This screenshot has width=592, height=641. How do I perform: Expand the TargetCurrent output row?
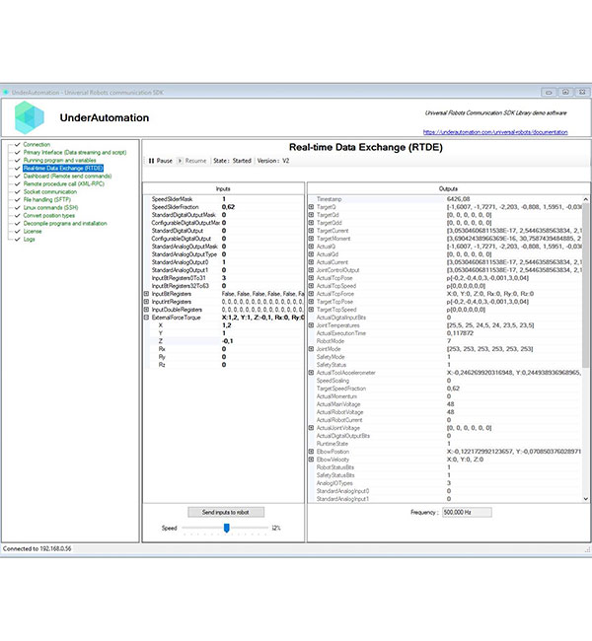312,231
